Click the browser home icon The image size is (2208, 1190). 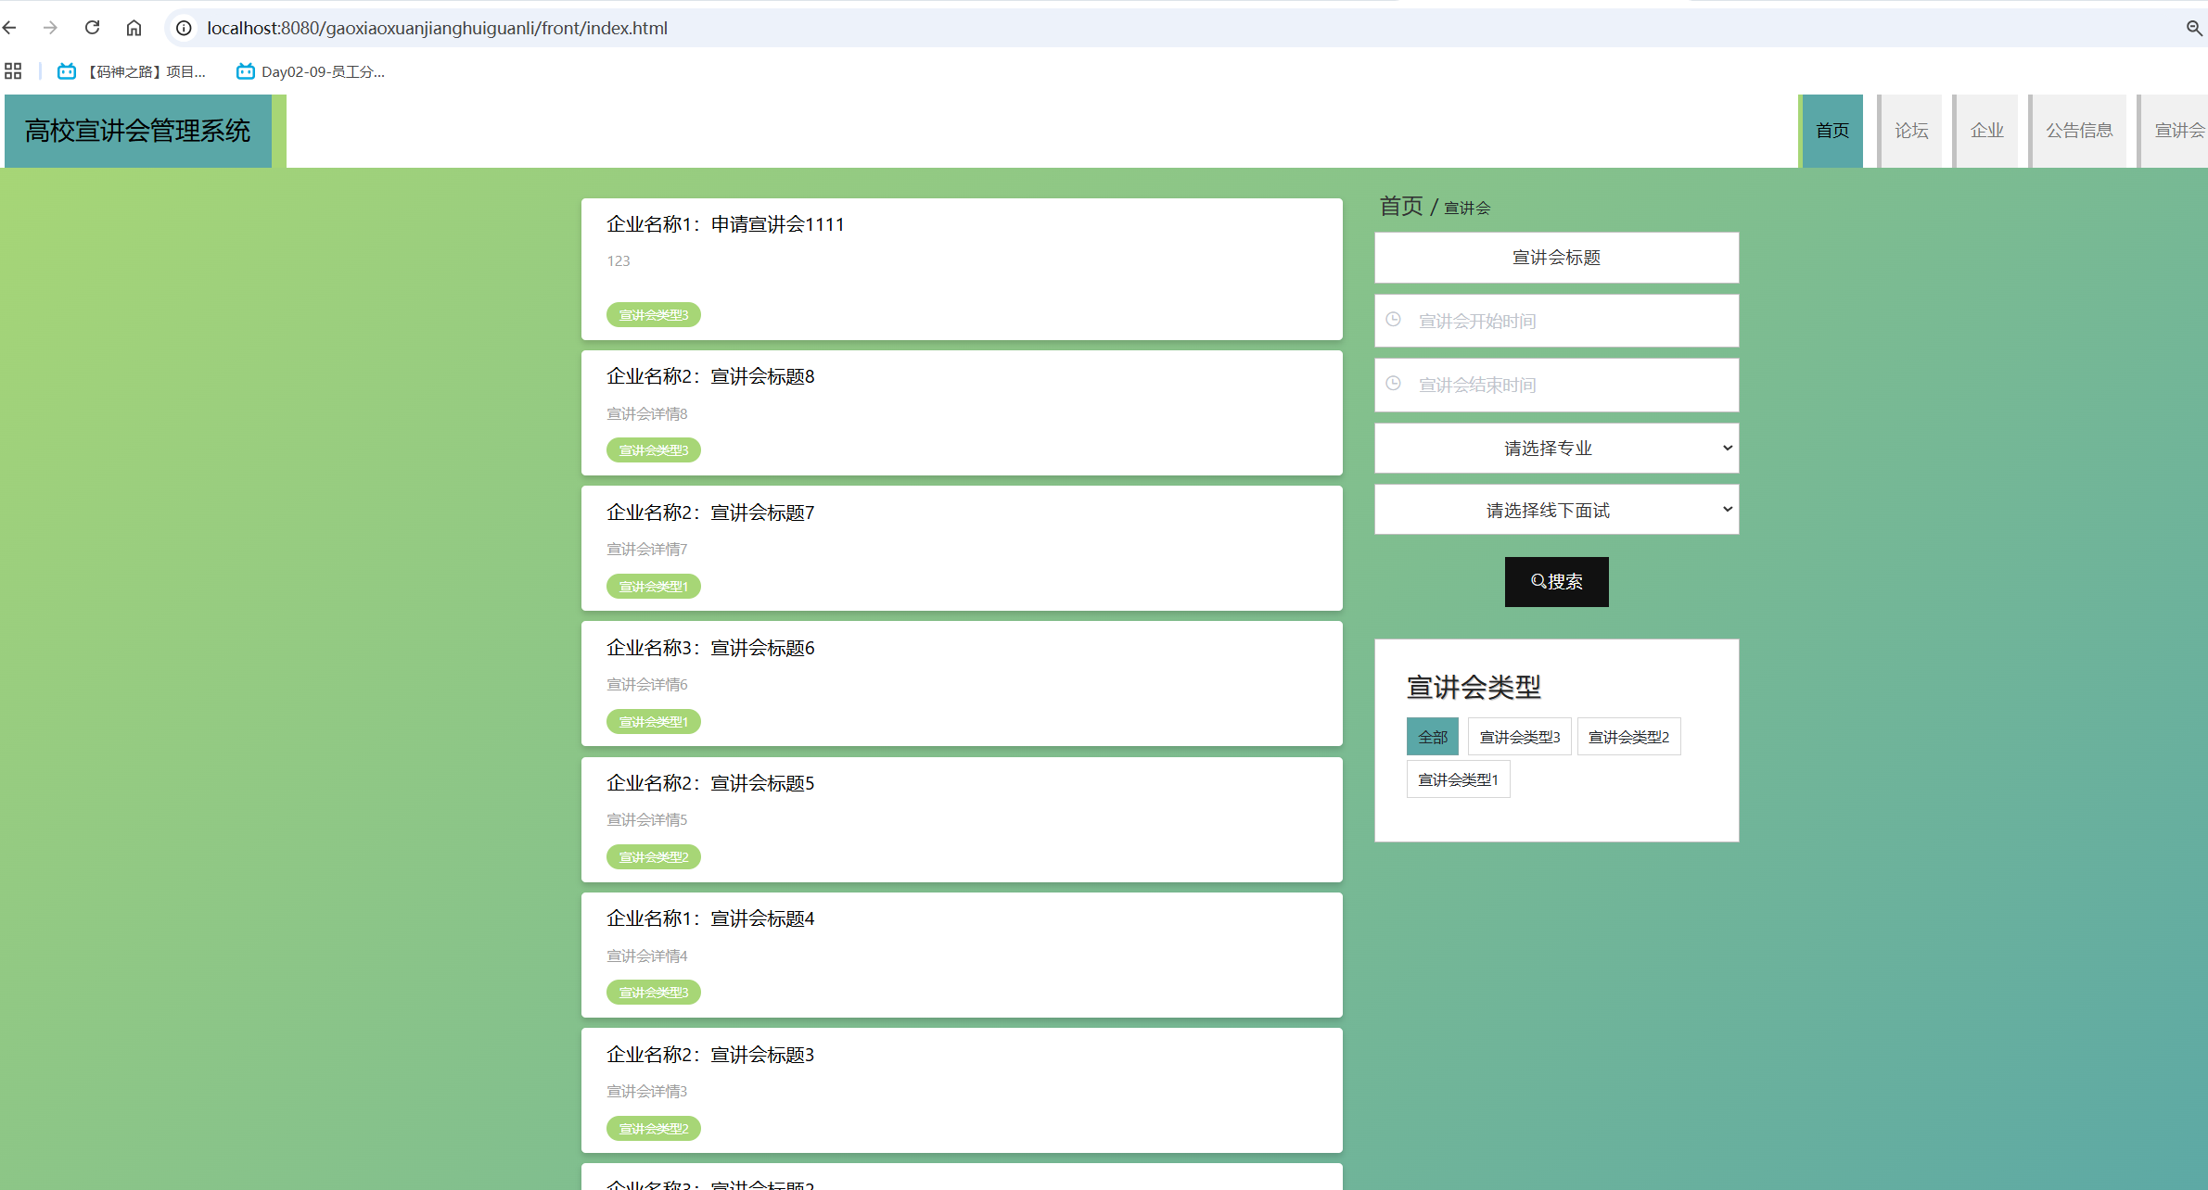click(134, 28)
